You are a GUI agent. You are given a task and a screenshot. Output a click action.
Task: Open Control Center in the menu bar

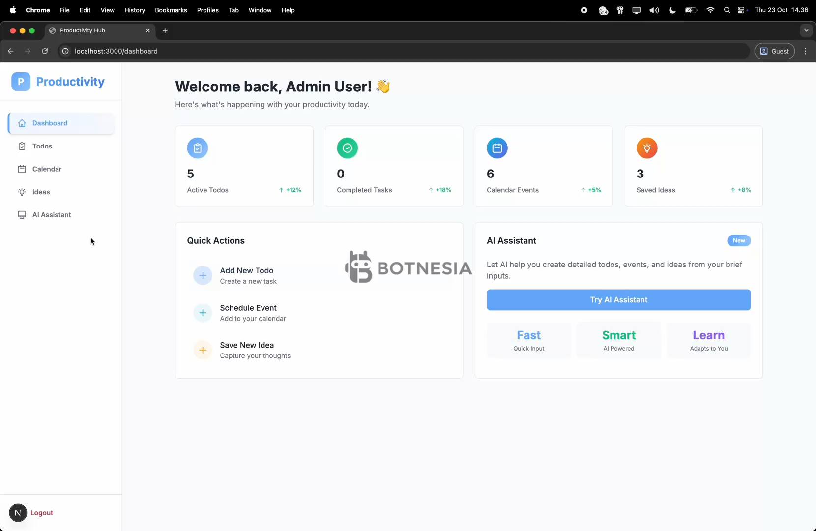pos(742,10)
